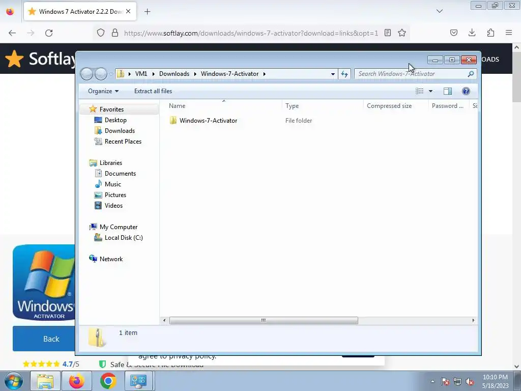Open Pictures library

[115, 195]
